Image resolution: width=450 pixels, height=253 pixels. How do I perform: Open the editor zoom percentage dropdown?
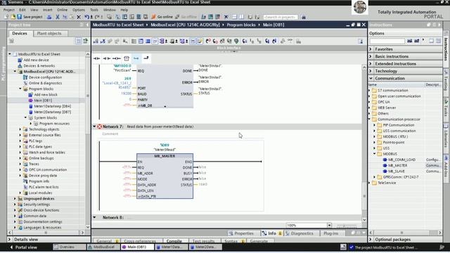329,225
